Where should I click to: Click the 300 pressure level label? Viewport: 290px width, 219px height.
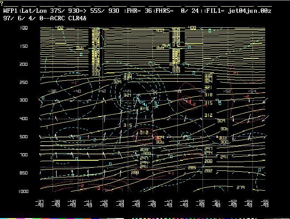pos(24,100)
